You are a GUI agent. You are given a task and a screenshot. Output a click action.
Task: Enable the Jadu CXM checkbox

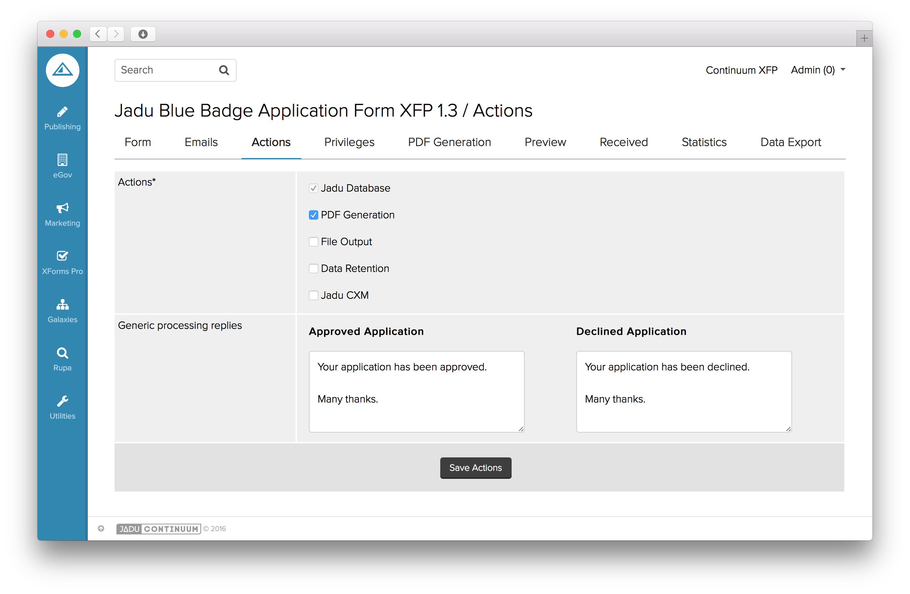314,295
